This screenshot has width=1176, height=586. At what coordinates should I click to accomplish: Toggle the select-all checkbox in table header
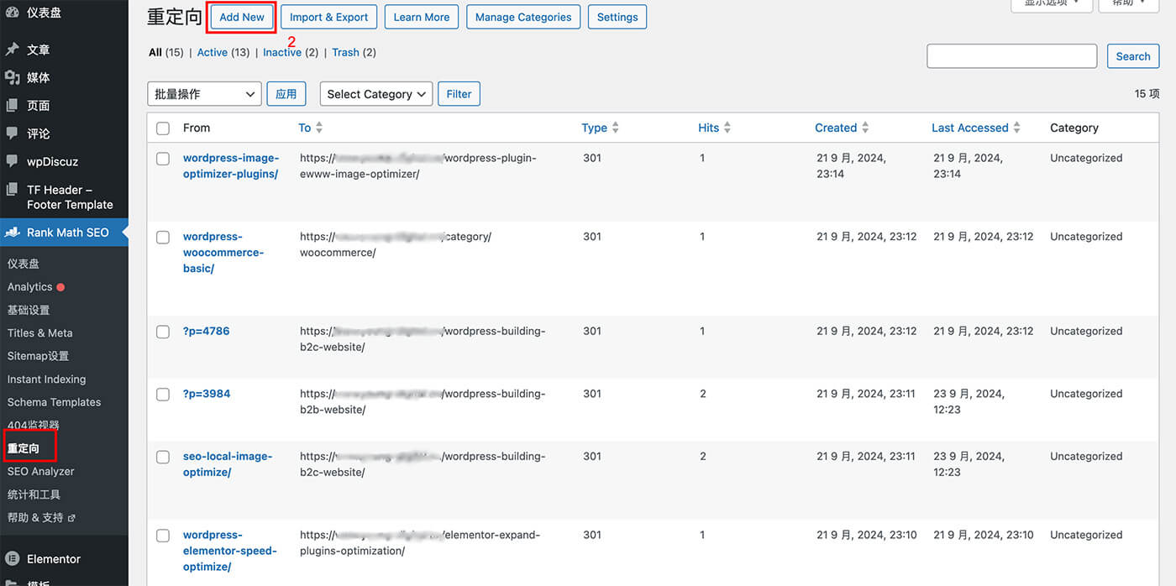pyautogui.click(x=163, y=128)
